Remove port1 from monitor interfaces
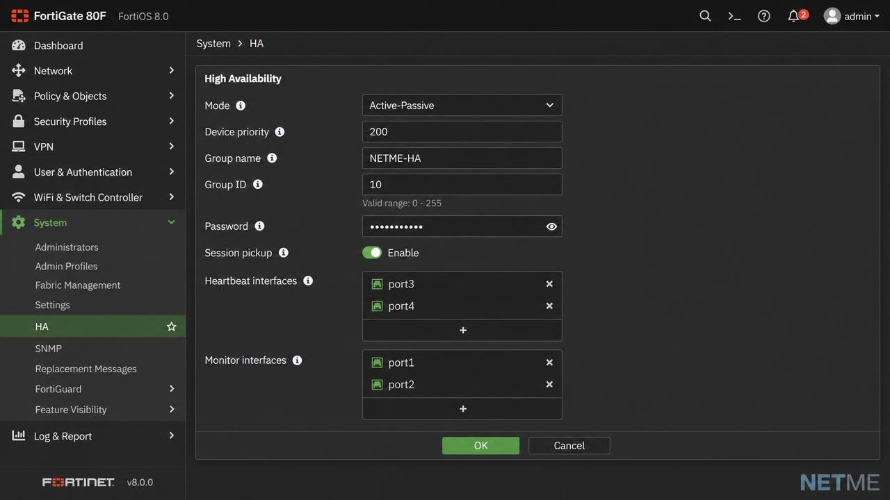 click(549, 362)
